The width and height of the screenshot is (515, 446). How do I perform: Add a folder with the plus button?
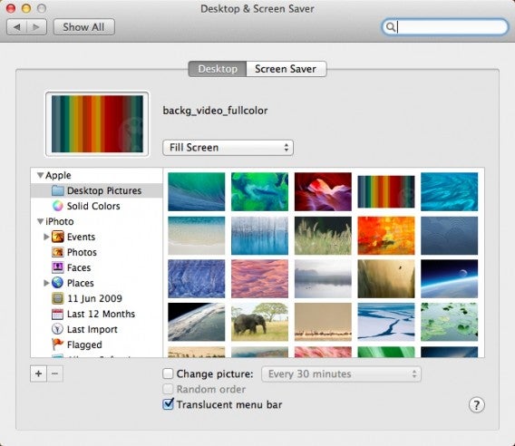coord(38,373)
